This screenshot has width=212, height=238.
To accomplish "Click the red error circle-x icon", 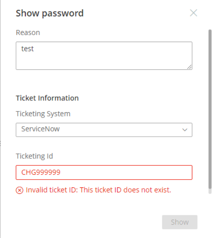I will (x=20, y=190).
